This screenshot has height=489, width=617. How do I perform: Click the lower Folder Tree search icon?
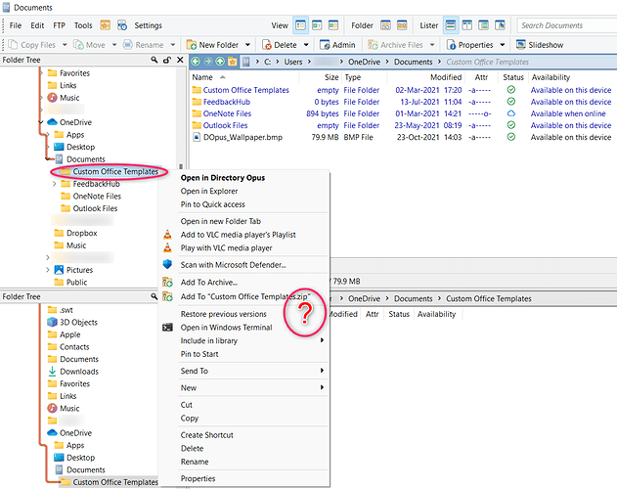coord(154,296)
